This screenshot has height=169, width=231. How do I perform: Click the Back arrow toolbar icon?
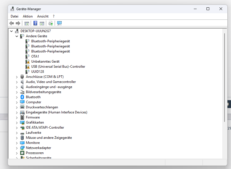(12, 23)
